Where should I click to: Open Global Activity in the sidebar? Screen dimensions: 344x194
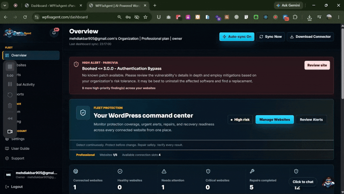coord(25,84)
